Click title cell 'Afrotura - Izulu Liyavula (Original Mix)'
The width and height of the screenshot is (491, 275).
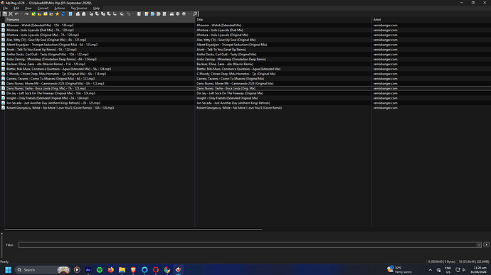(x=222, y=35)
